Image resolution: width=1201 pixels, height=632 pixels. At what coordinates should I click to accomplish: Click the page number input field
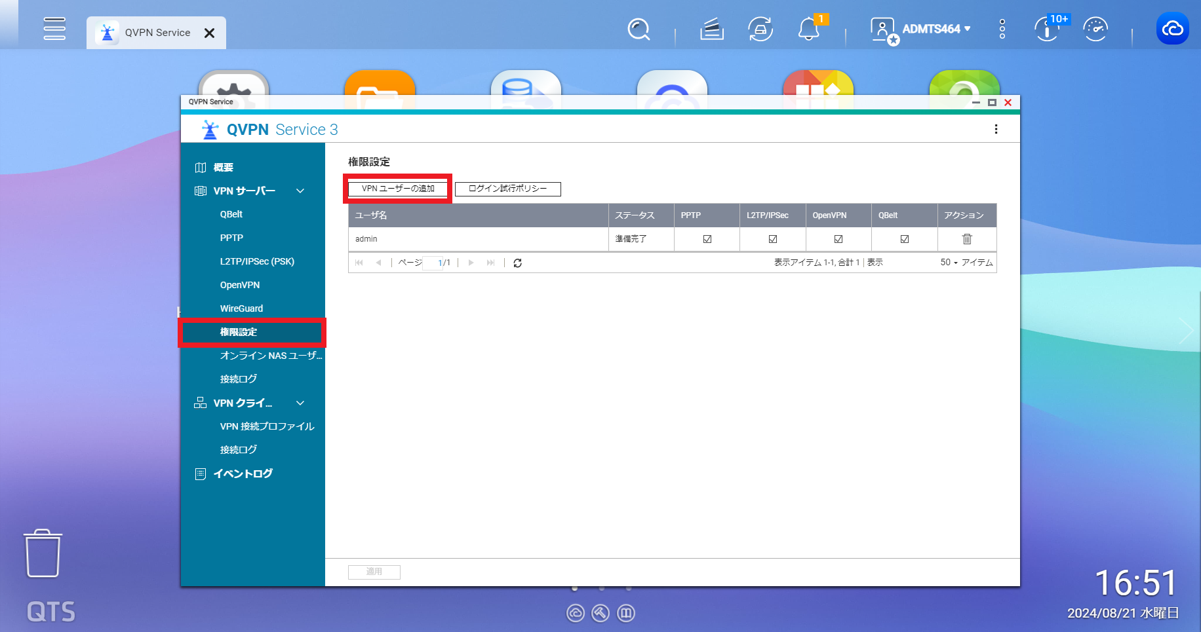tap(433, 263)
